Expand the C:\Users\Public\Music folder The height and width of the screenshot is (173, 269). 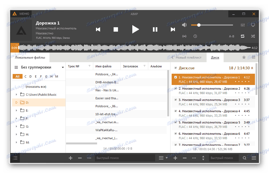17,95
